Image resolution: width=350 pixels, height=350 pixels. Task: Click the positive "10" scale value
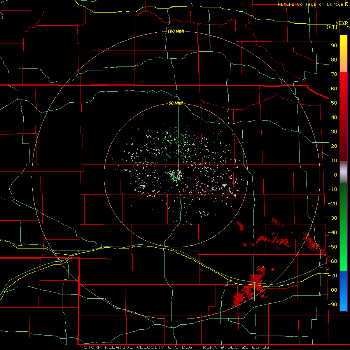point(334,161)
